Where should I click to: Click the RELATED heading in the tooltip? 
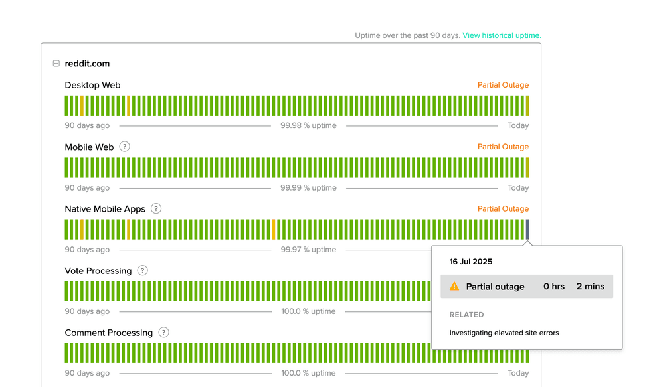click(x=466, y=315)
